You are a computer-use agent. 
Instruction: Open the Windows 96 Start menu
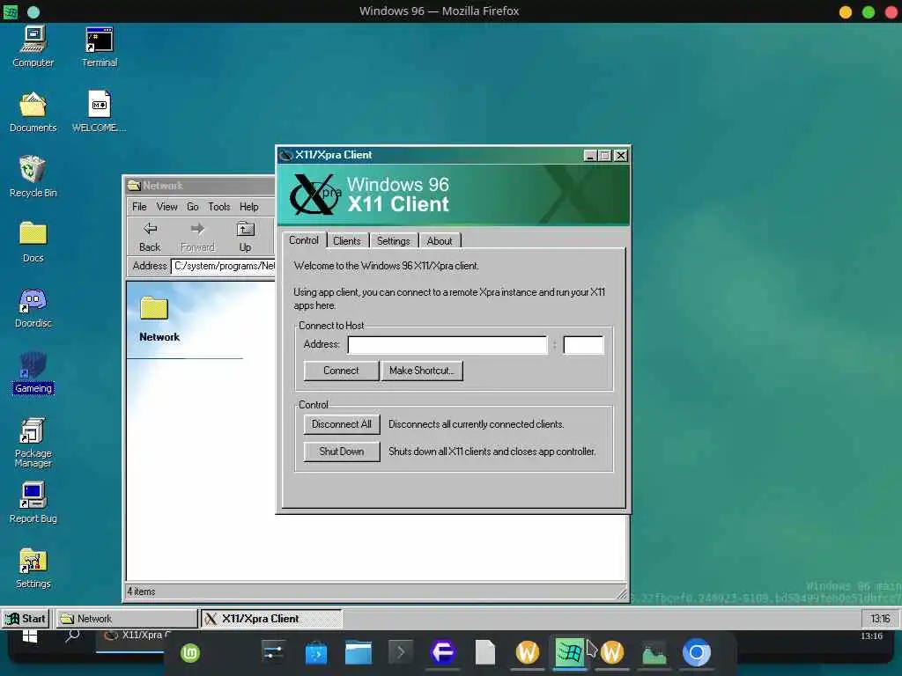pos(26,619)
